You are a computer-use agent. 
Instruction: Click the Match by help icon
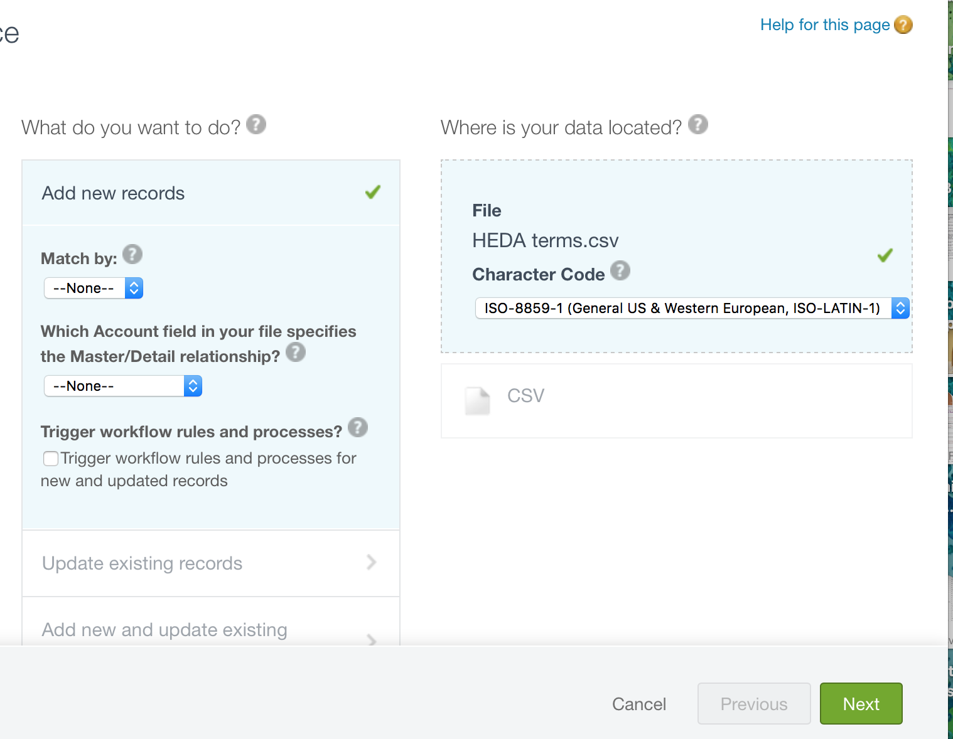[132, 255]
